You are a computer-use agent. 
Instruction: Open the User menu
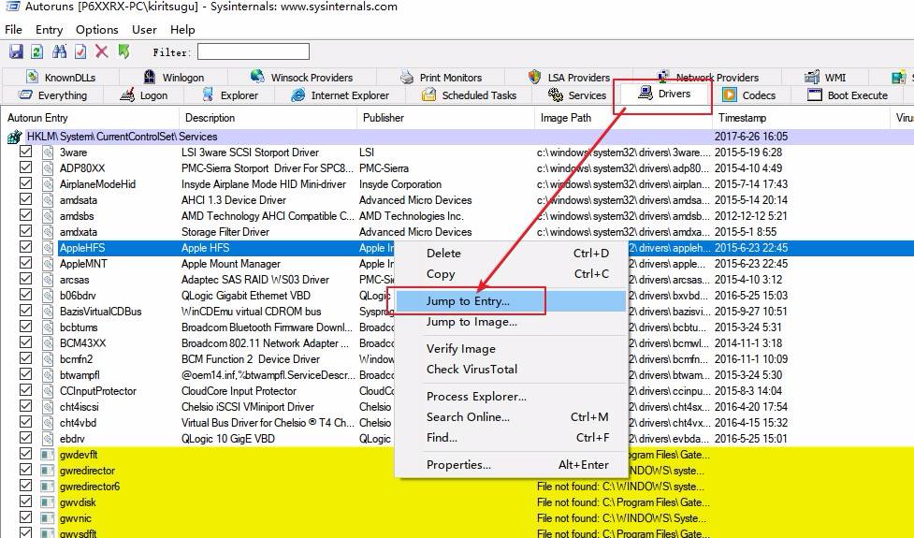(144, 29)
